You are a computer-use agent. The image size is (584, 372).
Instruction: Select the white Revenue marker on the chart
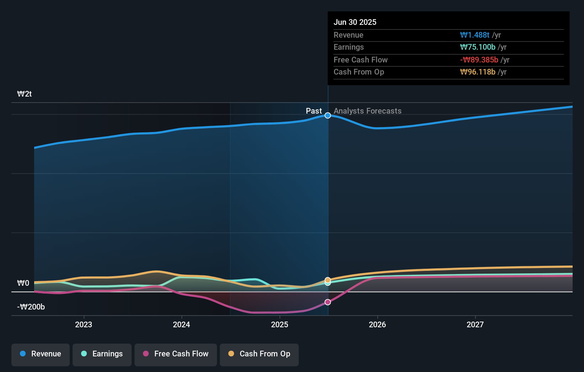click(x=328, y=115)
